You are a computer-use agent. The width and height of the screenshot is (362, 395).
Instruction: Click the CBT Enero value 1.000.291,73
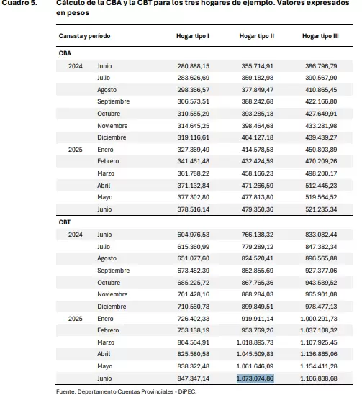[319, 319]
